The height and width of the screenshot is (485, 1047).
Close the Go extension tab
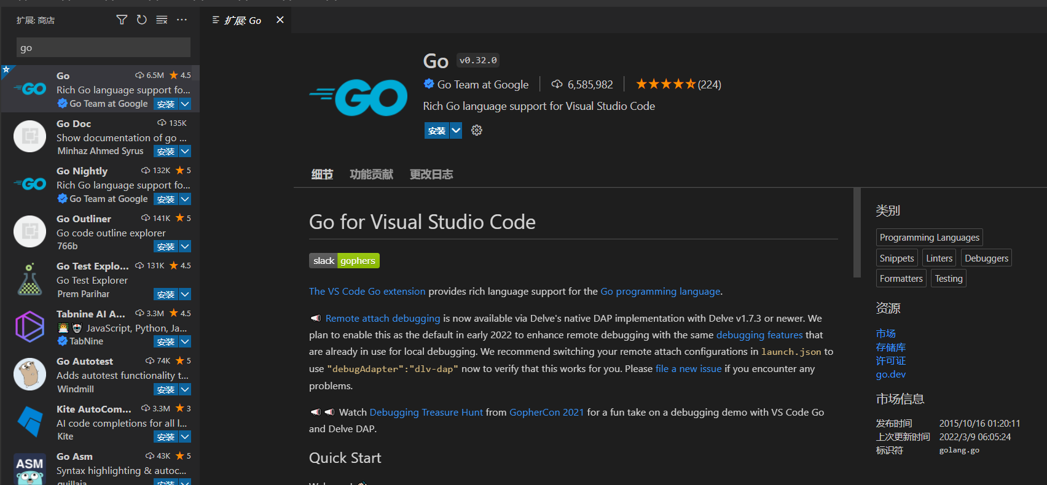click(x=280, y=20)
